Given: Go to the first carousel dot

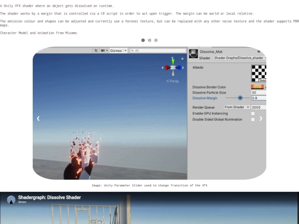Looking at the screenshot, I should tap(143, 40).
